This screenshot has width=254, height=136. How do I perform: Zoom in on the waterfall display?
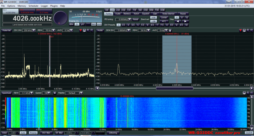(248, 93)
